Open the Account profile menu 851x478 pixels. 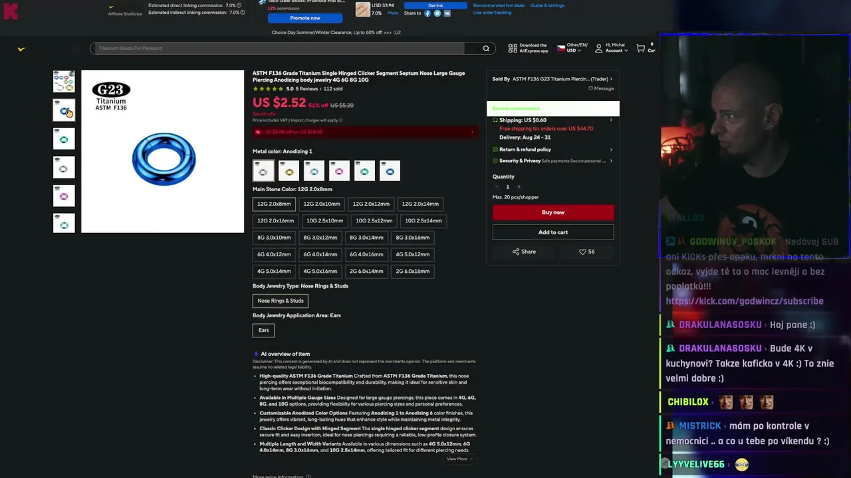point(611,48)
